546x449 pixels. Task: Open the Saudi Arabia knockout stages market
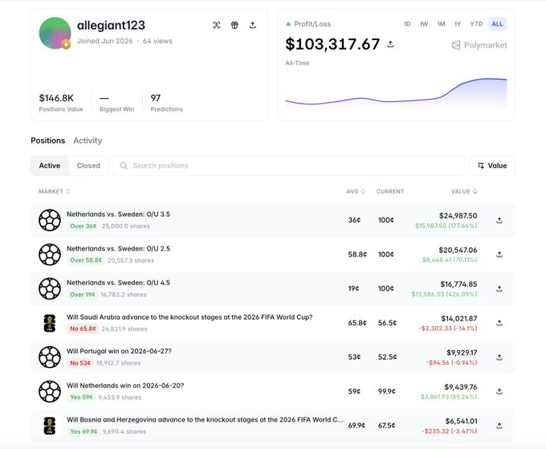click(189, 317)
